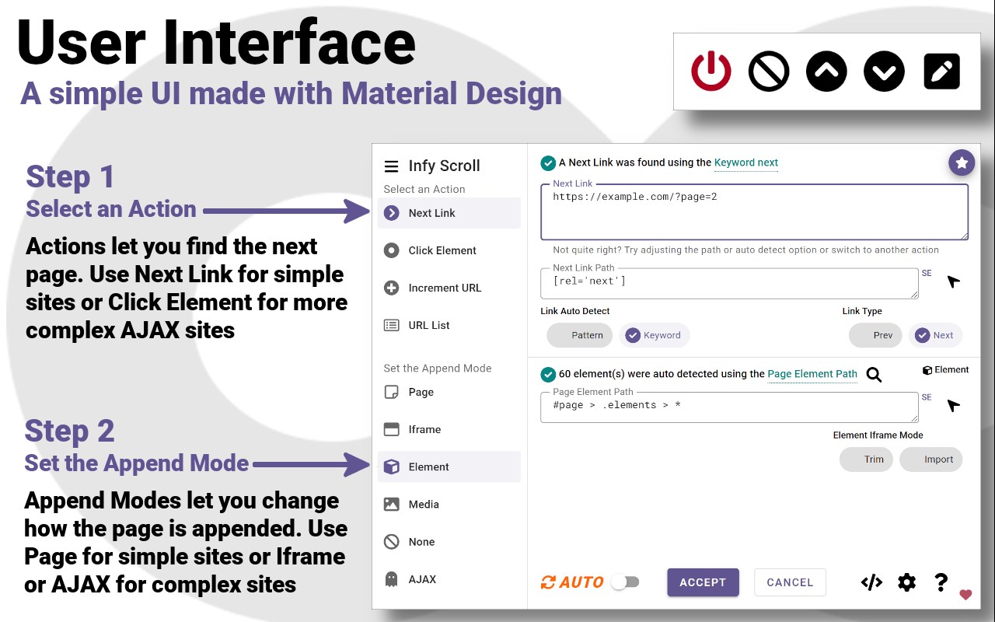Click the ACCEPT button
This screenshot has width=995, height=622.
(x=703, y=582)
